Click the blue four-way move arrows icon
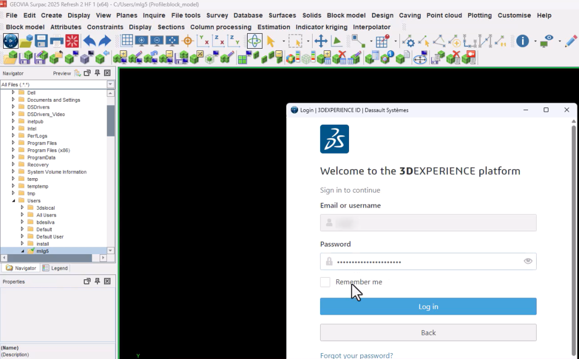The width and height of the screenshot is (579, 359). [321, 41]
